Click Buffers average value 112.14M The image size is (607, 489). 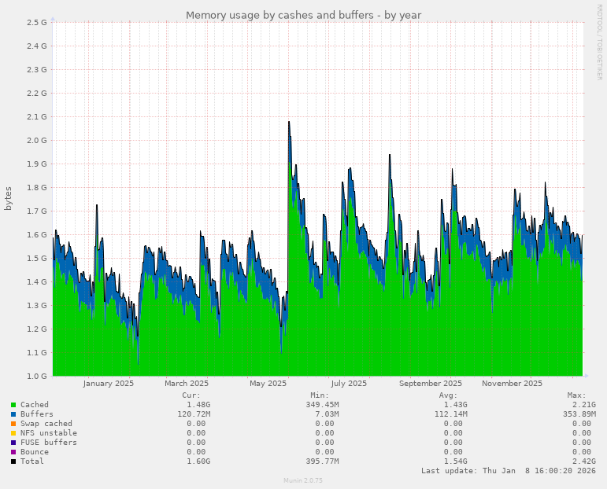point(450,414)
